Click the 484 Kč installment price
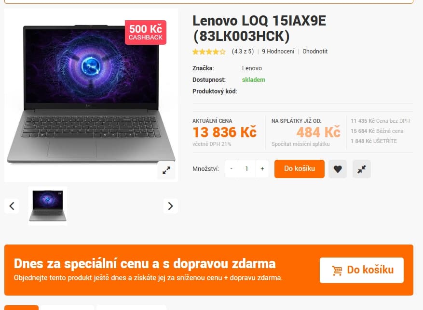 tap(318, 132)
